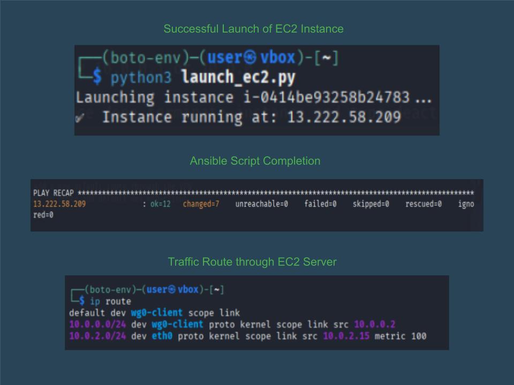
Task: Click the launch_ec2.py filename in the command
Action: [238, 78]
